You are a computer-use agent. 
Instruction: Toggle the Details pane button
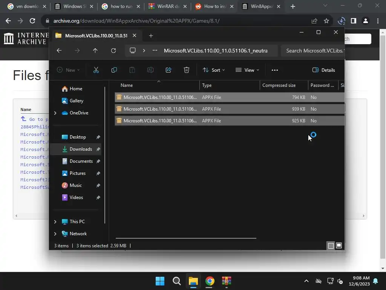[x=323, y=70]
